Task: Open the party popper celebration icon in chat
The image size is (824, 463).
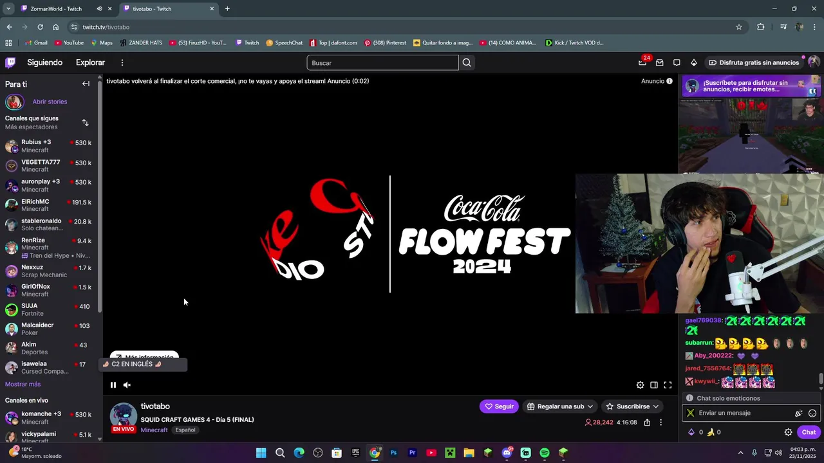Action: click(799, 413)
